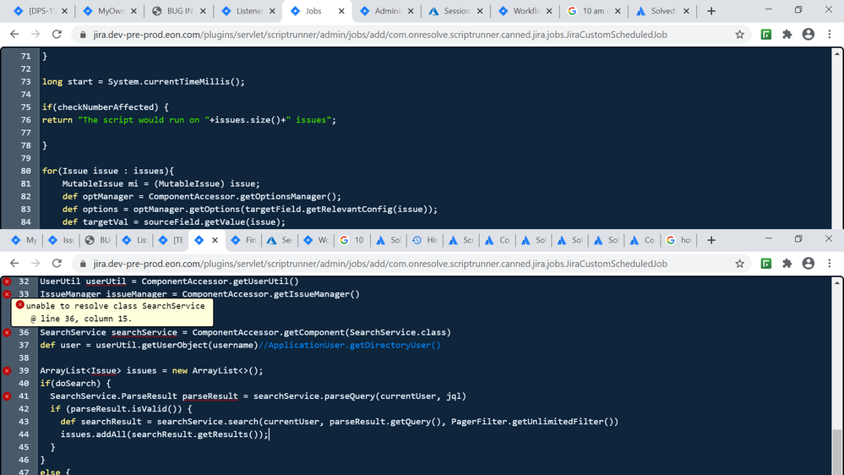
Task: Switch to the My tab in the bottom window
Action: pos(25,240)
